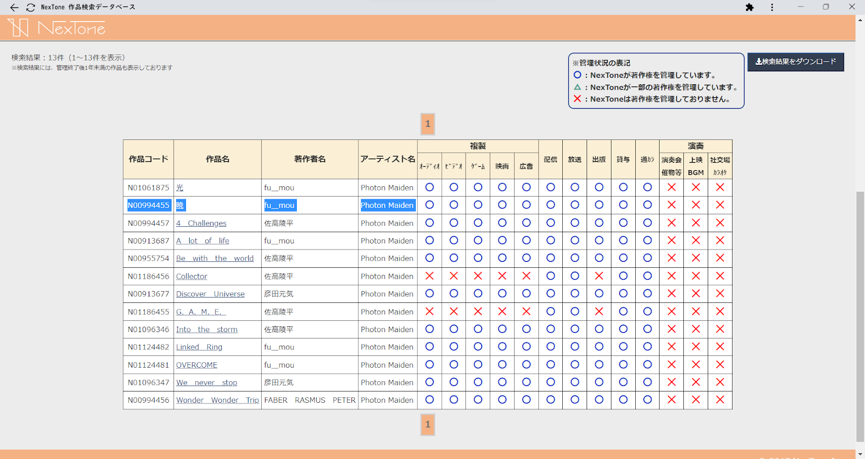
Task: Go back with the browser back arrow
Action: (x=14, y=7)
